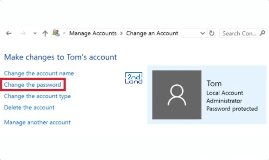Select the Tom account name text
This screenshot has width=269, height=160.
click(x=214, y=83)
